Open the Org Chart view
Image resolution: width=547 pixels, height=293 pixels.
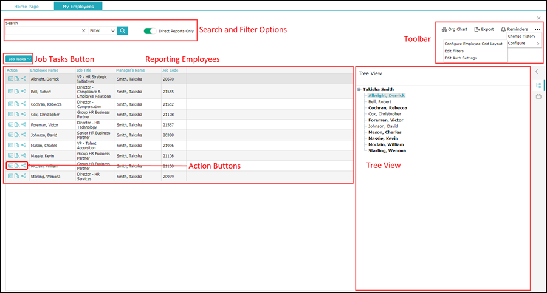click(x=454, y=29)
